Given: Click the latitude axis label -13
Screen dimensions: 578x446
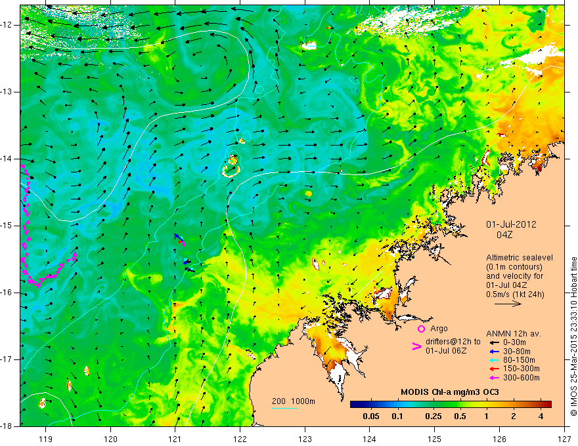Looking at the screenshot, I should 7,92.
